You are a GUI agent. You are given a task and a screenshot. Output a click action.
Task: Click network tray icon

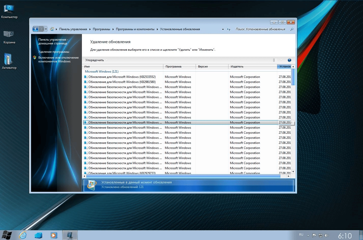(x=321, y=235)
